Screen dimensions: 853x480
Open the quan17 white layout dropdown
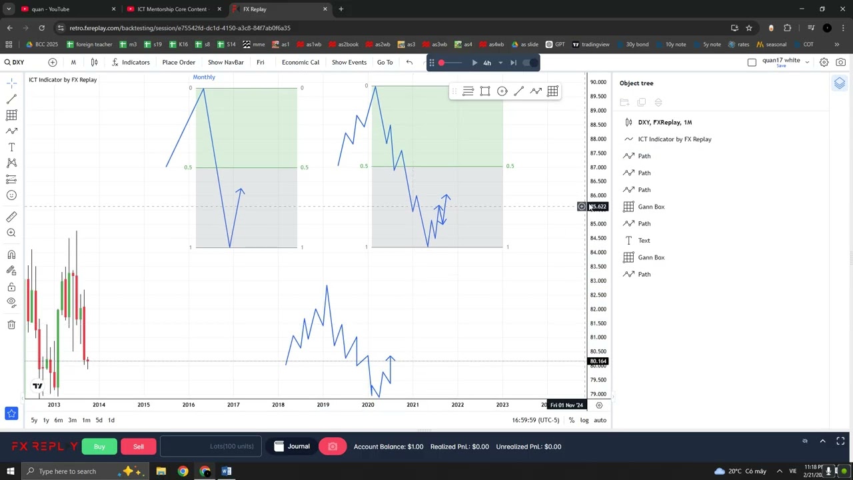tap(806, 62)
